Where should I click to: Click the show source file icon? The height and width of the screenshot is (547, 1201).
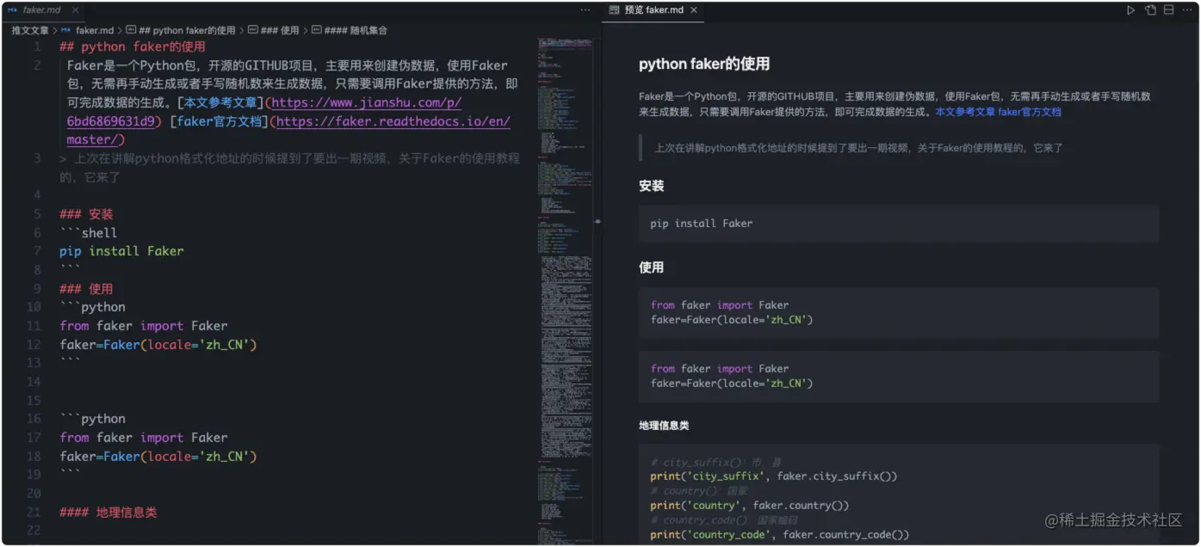(1150, 10)
